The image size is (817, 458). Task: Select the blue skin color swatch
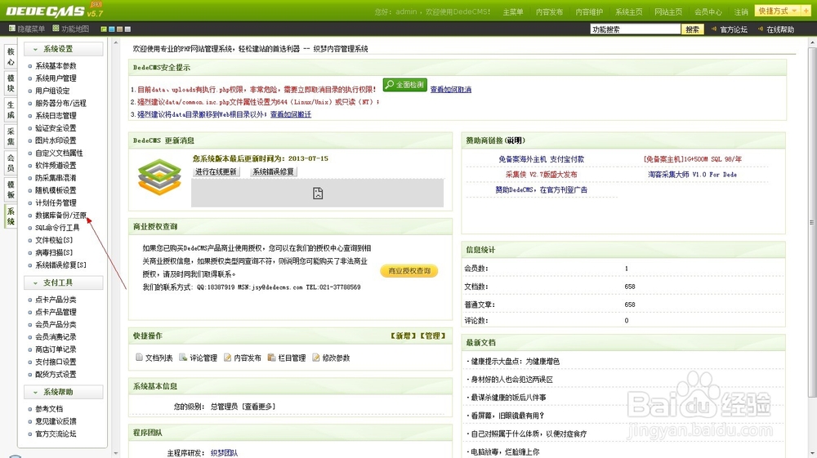click(111, 29)
